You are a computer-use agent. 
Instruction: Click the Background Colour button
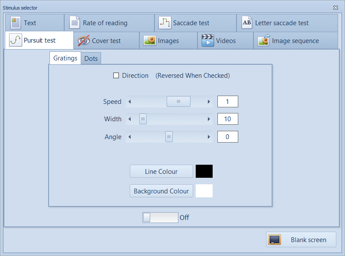pos(161,191)
